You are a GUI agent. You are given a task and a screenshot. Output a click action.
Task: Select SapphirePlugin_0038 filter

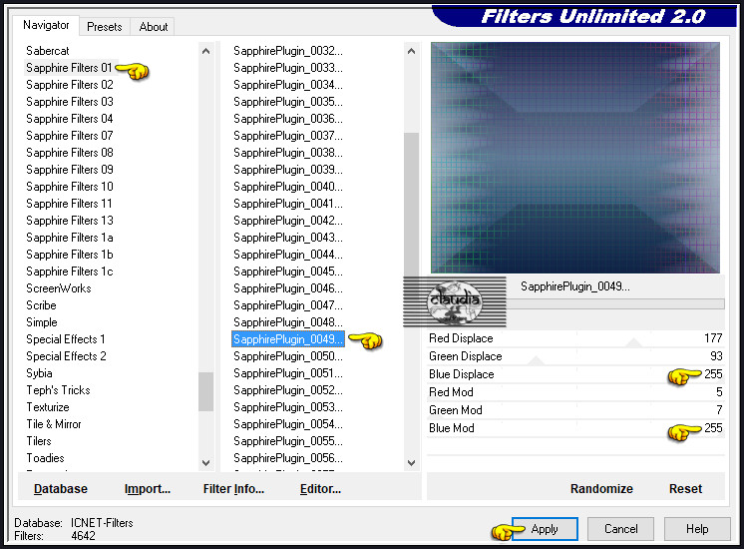[288, 153]
